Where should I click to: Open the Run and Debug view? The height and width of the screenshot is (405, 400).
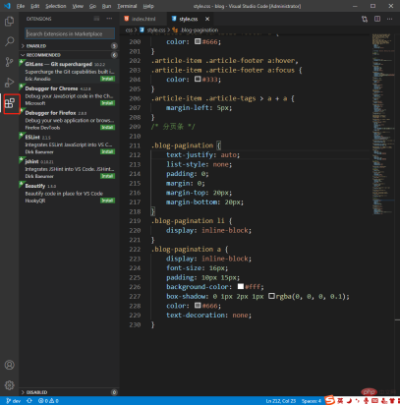(x=10, y=83)
